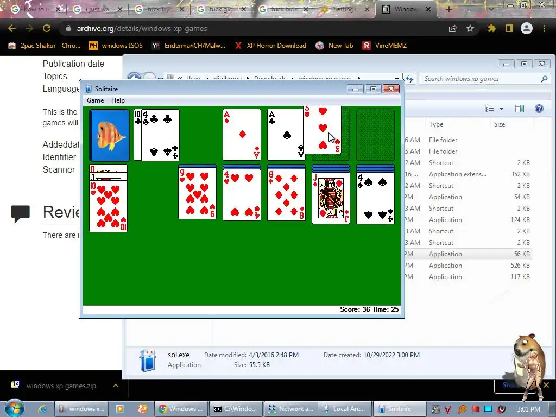Open a new Chrome tab

(448, 9)
